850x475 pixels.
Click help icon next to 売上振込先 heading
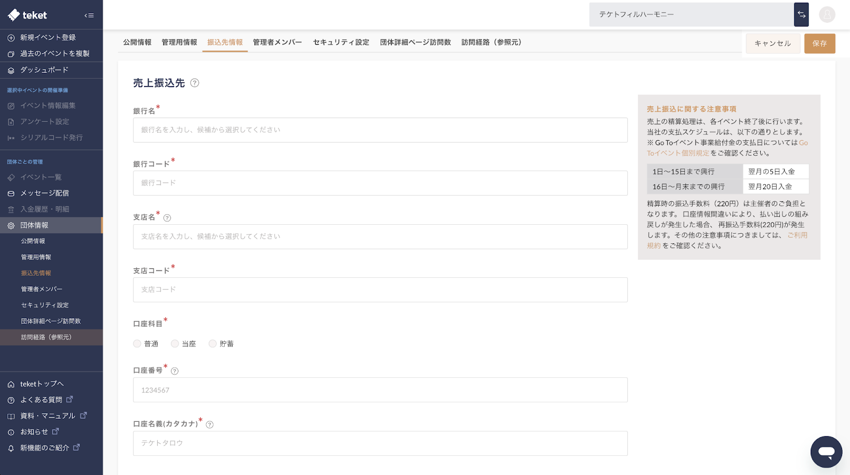pyautogui.click(x=194, y=83)
